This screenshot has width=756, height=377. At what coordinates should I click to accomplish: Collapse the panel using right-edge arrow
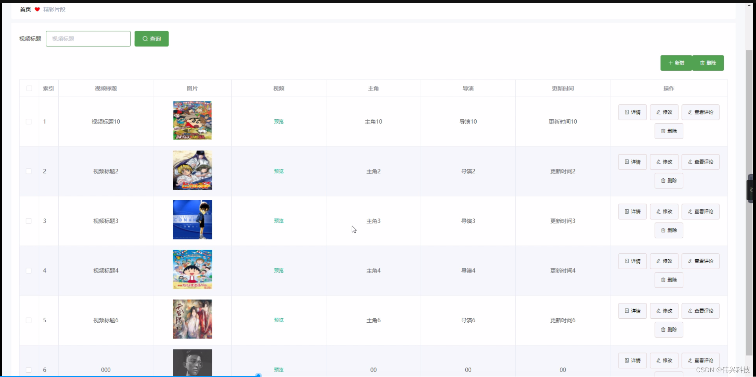pos(751,190)
